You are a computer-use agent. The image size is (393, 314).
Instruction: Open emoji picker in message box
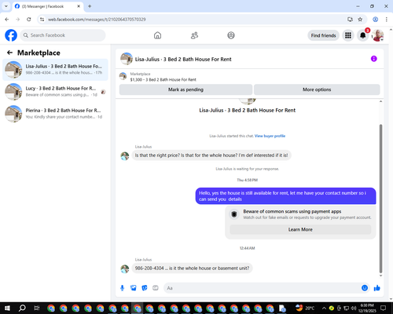pyautogui.click(x=365, y=288)
